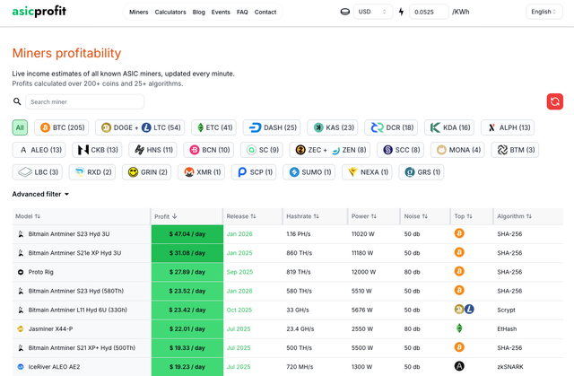The image size is (574, 376).
Task: Click Bitmain logo icon beside S23 Hyd 3U
Action: click(x=21, y=234)
